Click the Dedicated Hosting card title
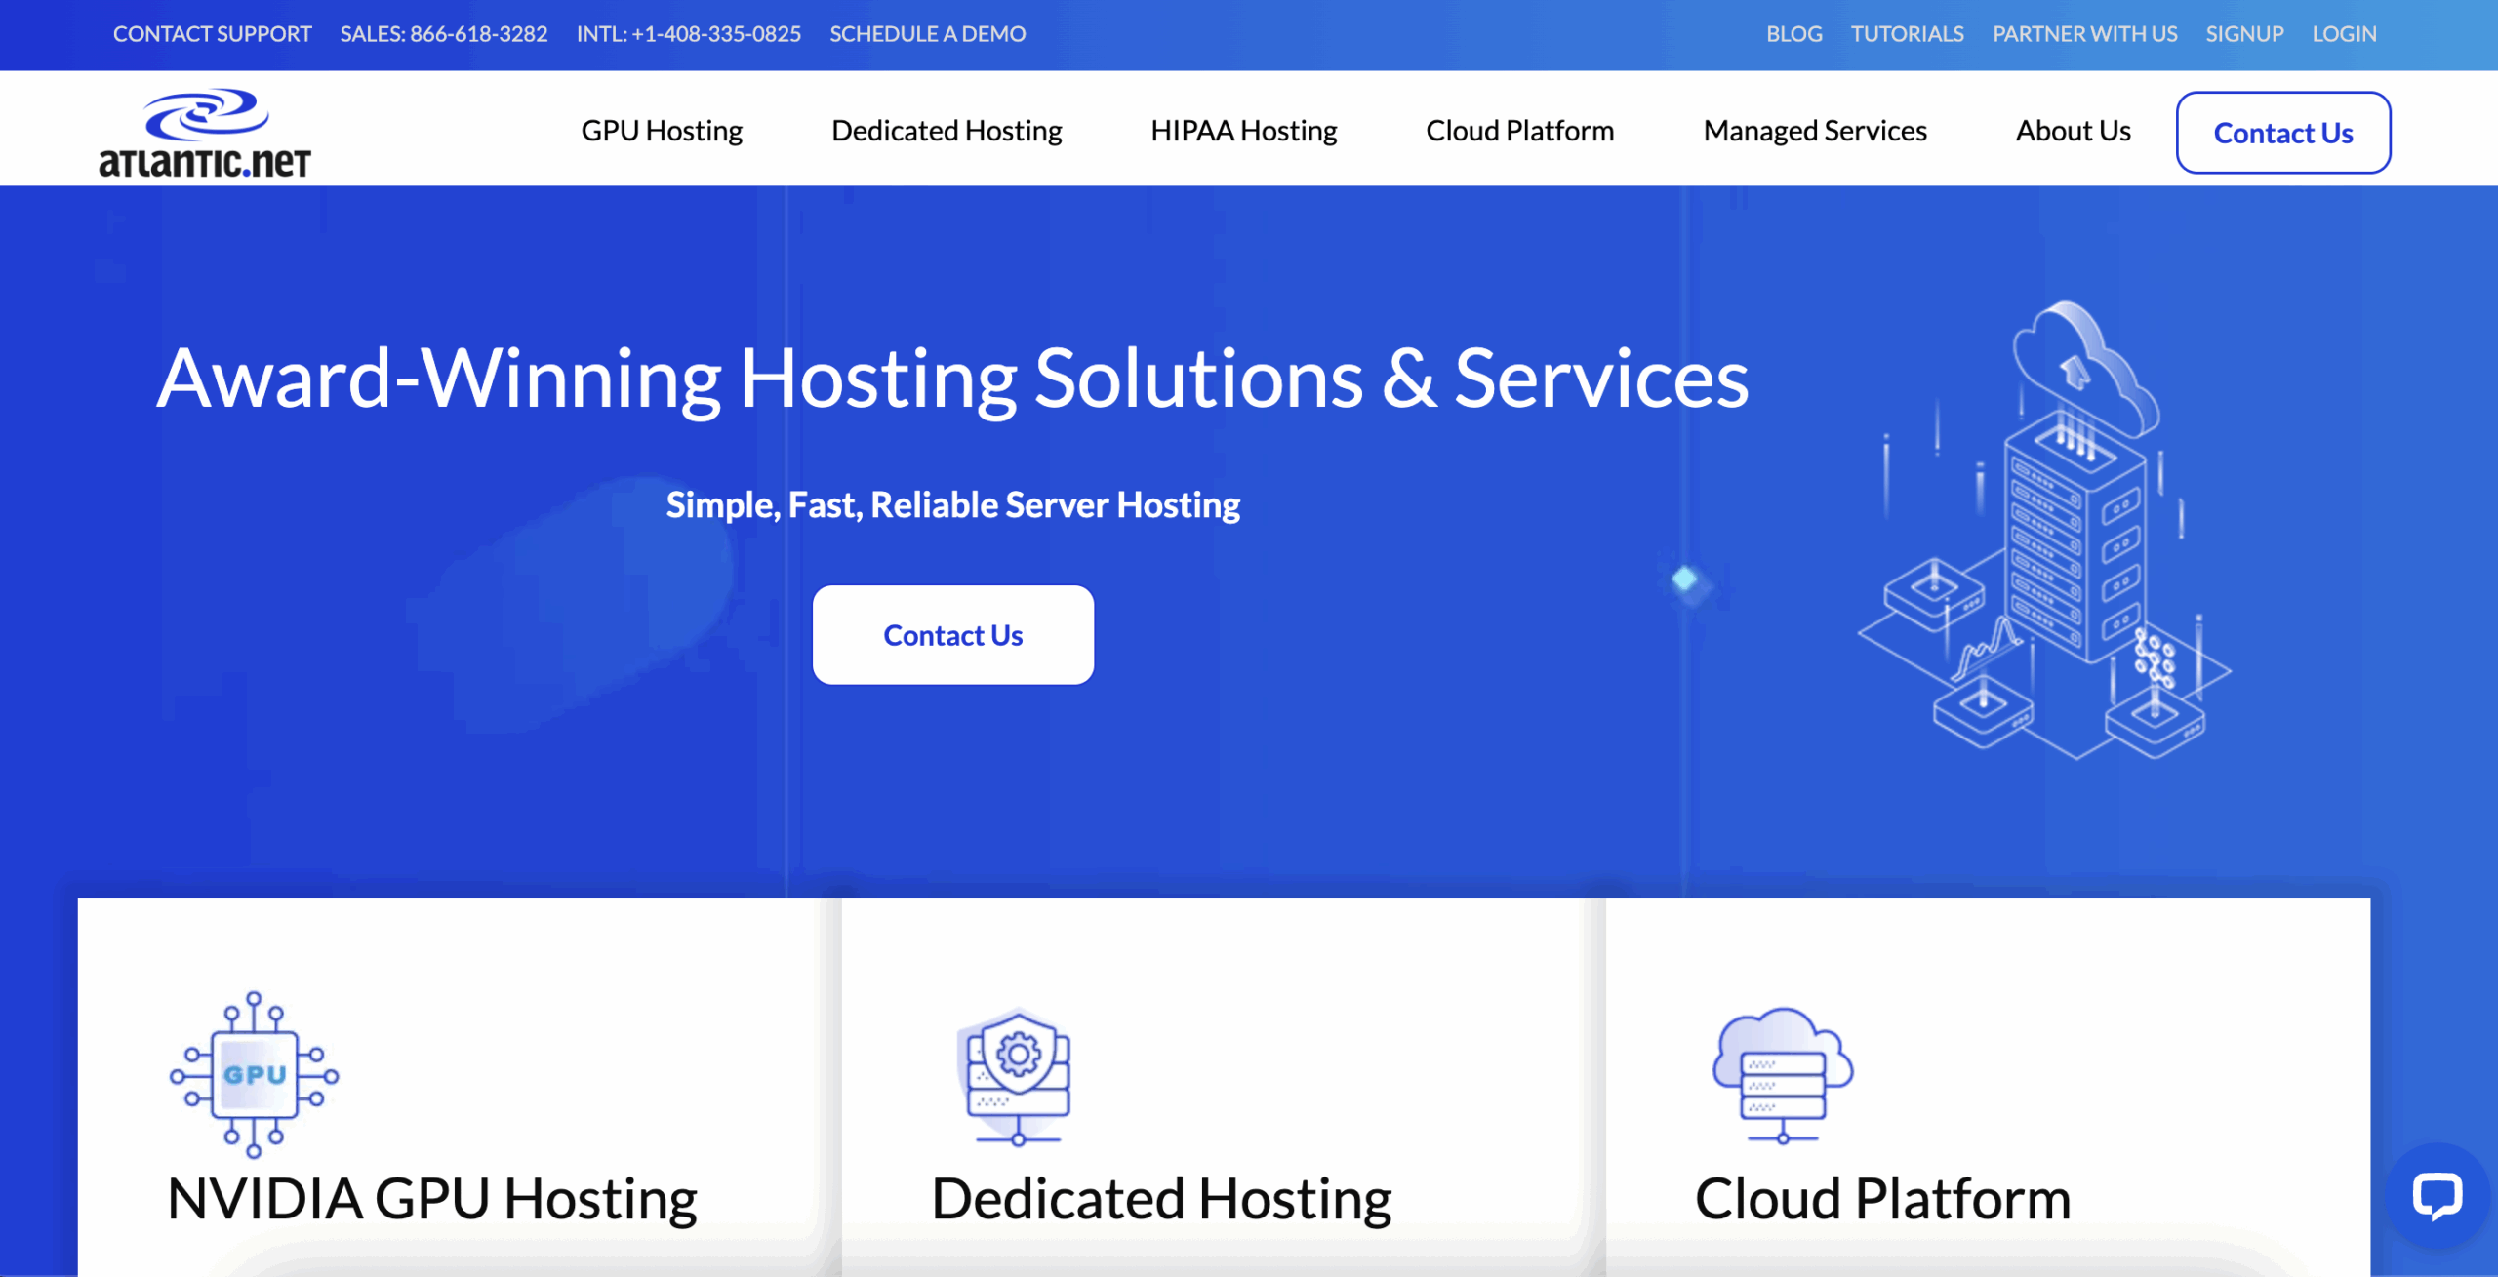The width and height of the screenshot is (2498, 1277). [x=1161, y=1199]
